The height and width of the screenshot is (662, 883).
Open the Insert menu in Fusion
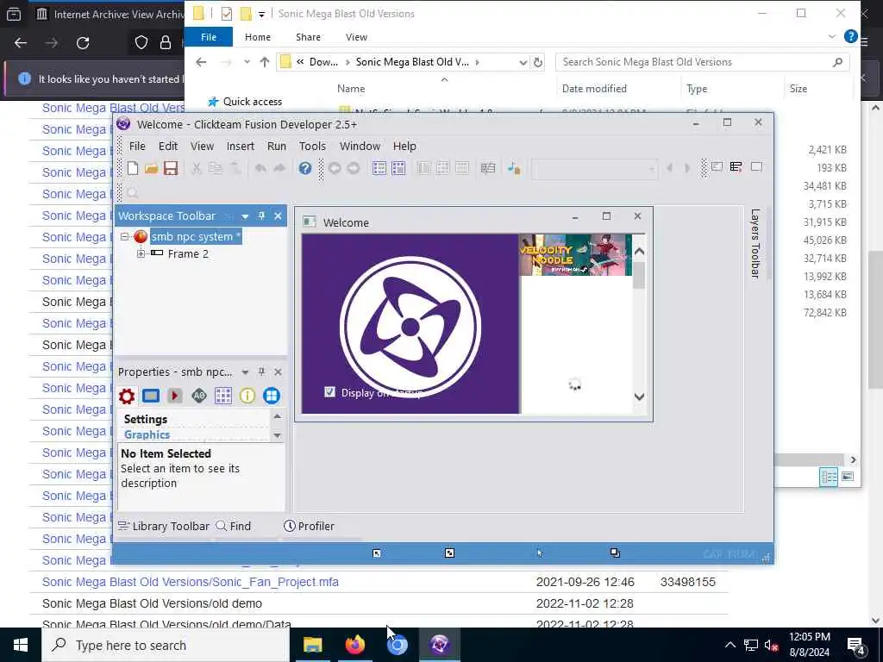[241, 147]
